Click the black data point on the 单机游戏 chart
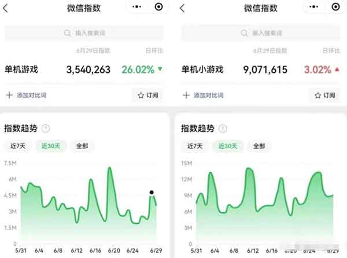This screenshot has height=258, width=347. (152, 192)
